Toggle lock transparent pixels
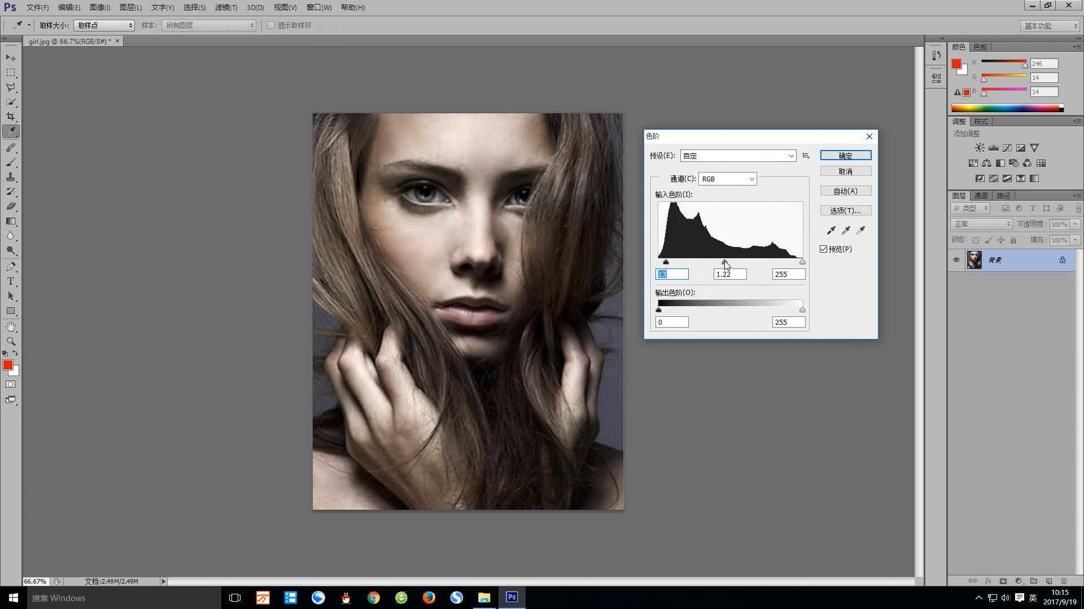1084x609 pixels. coord(976,240)
